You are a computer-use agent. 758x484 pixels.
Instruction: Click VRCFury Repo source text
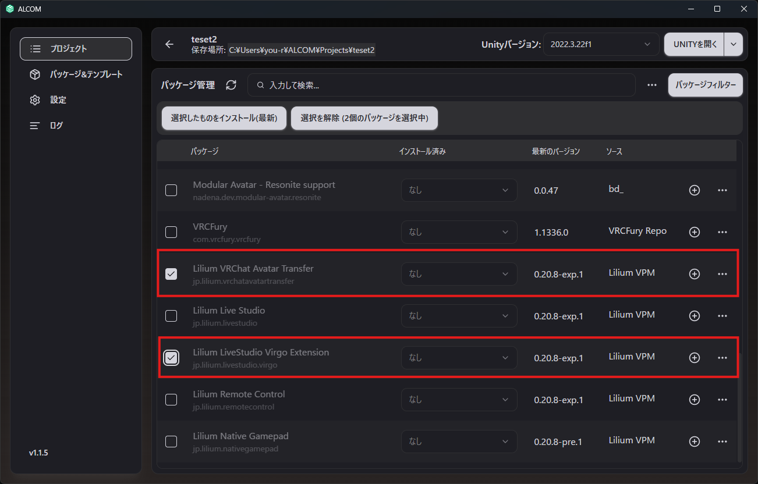(637, 231)
